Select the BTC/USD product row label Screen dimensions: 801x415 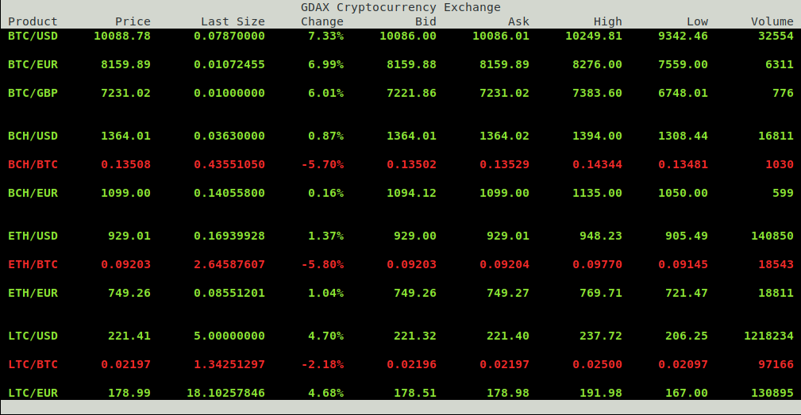pos(33,36)
